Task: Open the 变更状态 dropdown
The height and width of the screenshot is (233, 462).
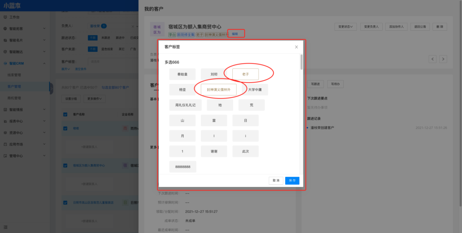Action: coord(346,27)
